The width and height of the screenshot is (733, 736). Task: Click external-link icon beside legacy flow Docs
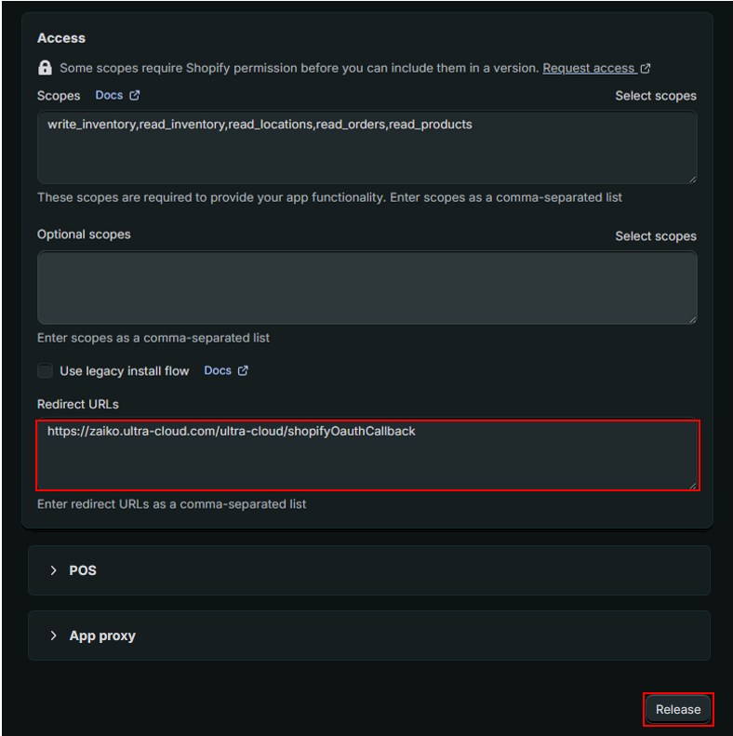[243, 370]
